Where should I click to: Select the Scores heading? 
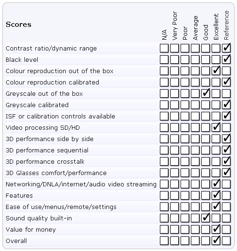18,25
